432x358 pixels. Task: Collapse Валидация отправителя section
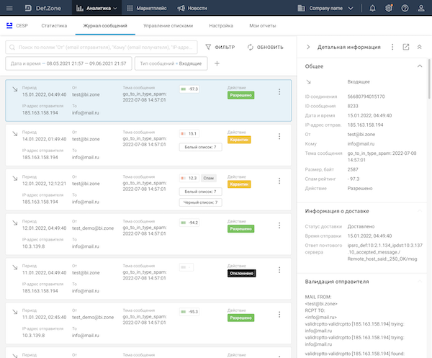420,282
